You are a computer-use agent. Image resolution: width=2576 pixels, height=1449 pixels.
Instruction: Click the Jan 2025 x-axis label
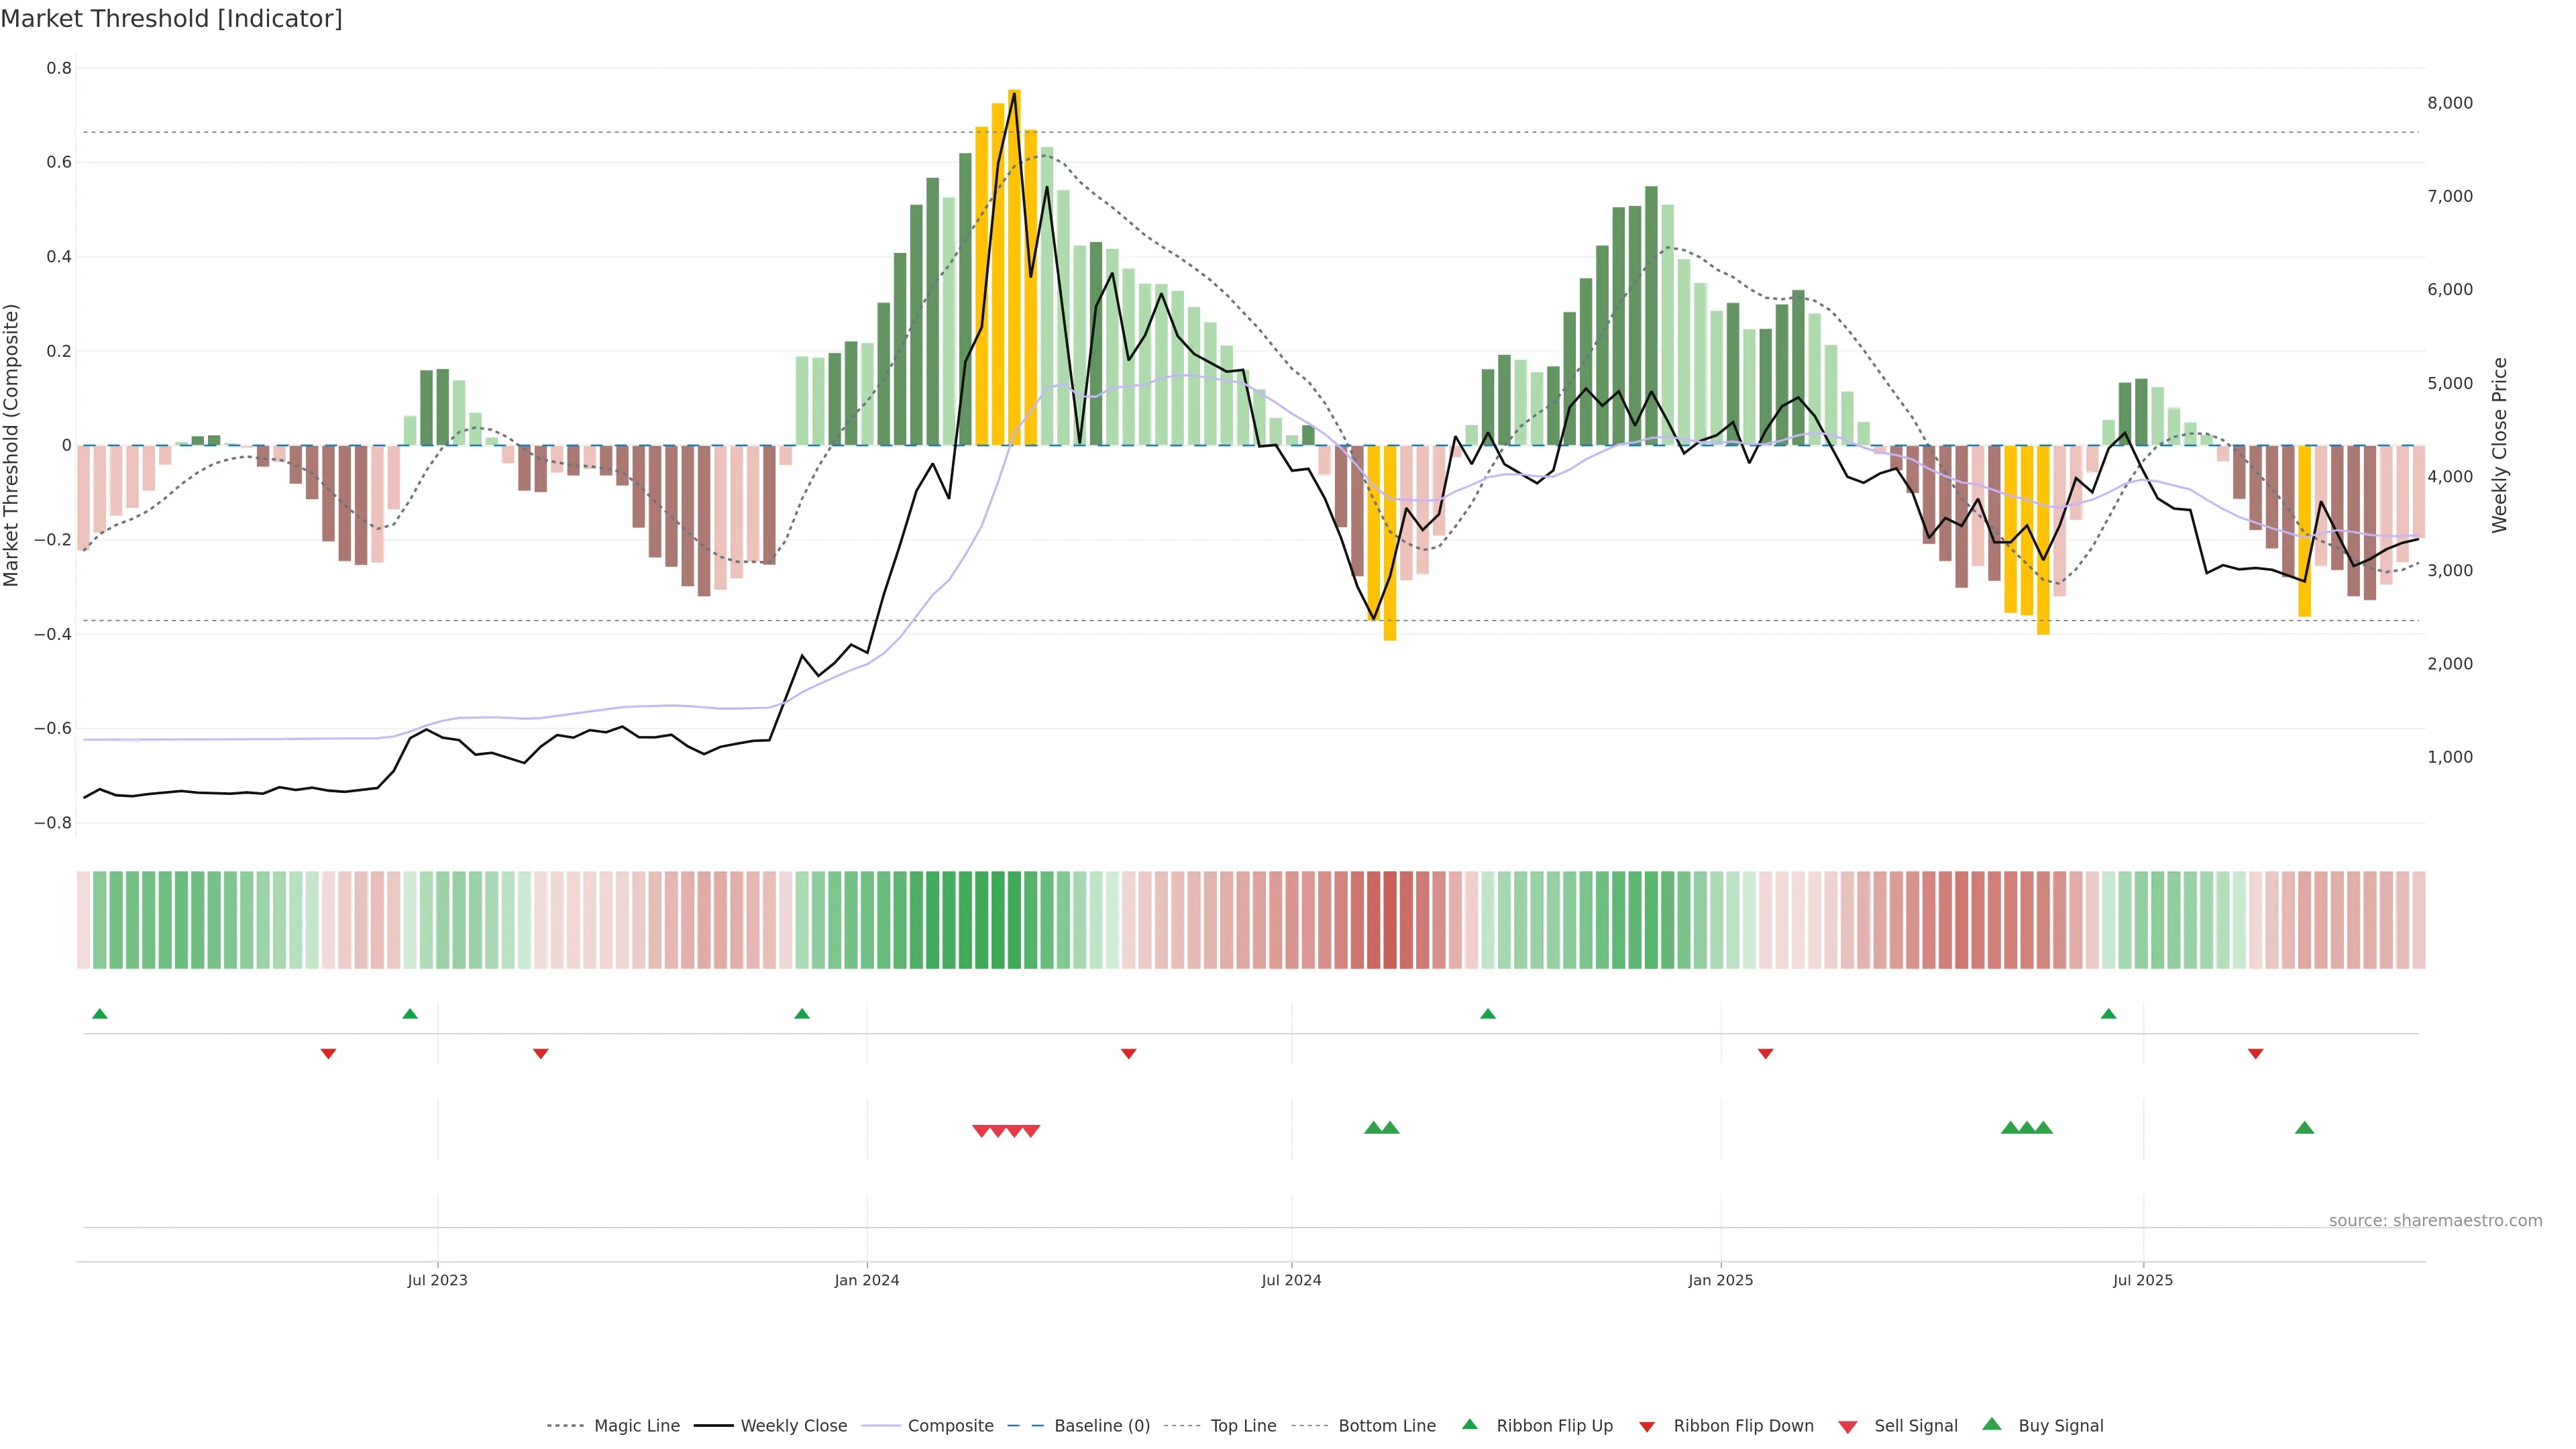[1720, 1280]
